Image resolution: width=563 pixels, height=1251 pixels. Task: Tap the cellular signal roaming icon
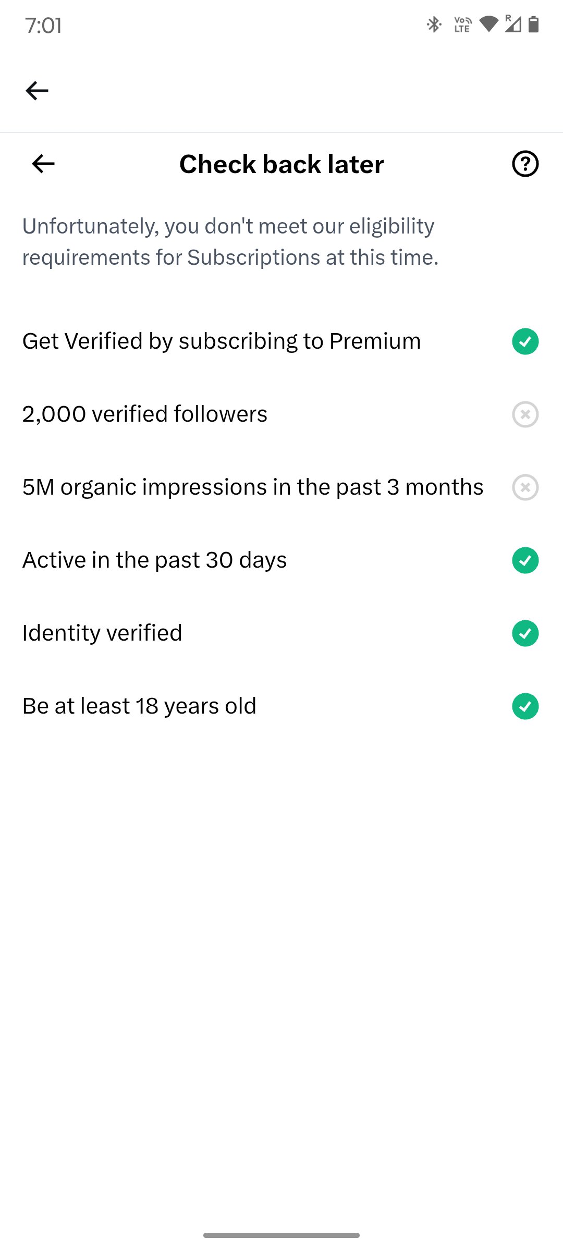pos(512,24)
